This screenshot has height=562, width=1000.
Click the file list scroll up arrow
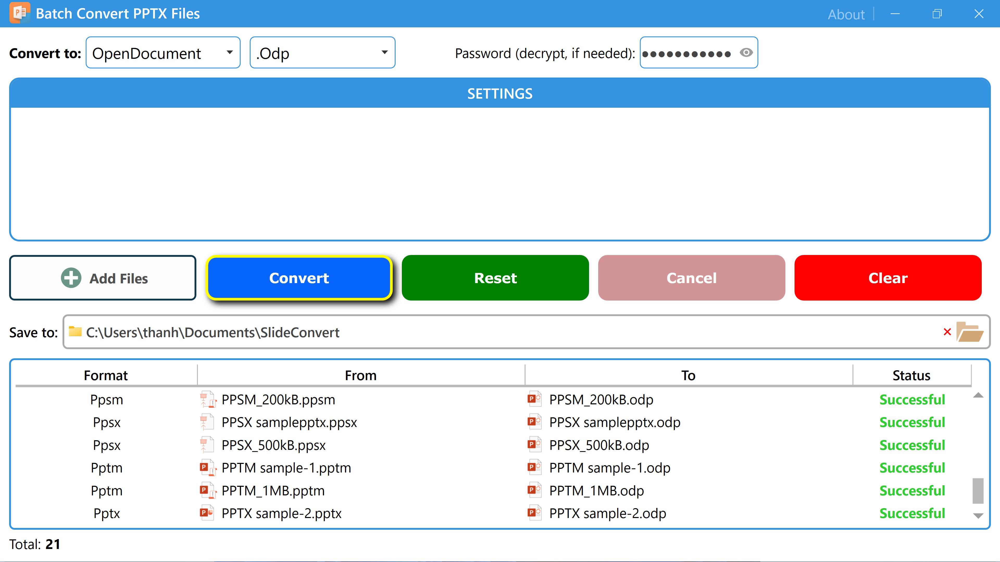(978, 395)
